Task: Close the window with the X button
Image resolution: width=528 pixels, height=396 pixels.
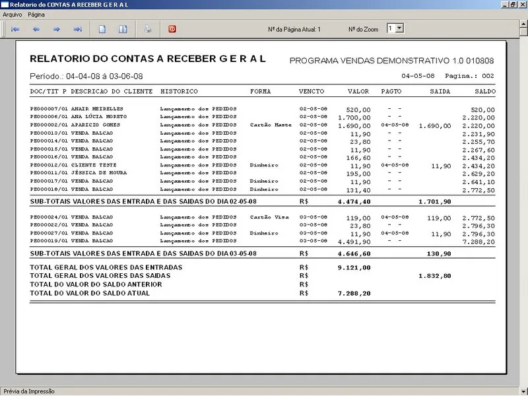Action: click(522, 5)
